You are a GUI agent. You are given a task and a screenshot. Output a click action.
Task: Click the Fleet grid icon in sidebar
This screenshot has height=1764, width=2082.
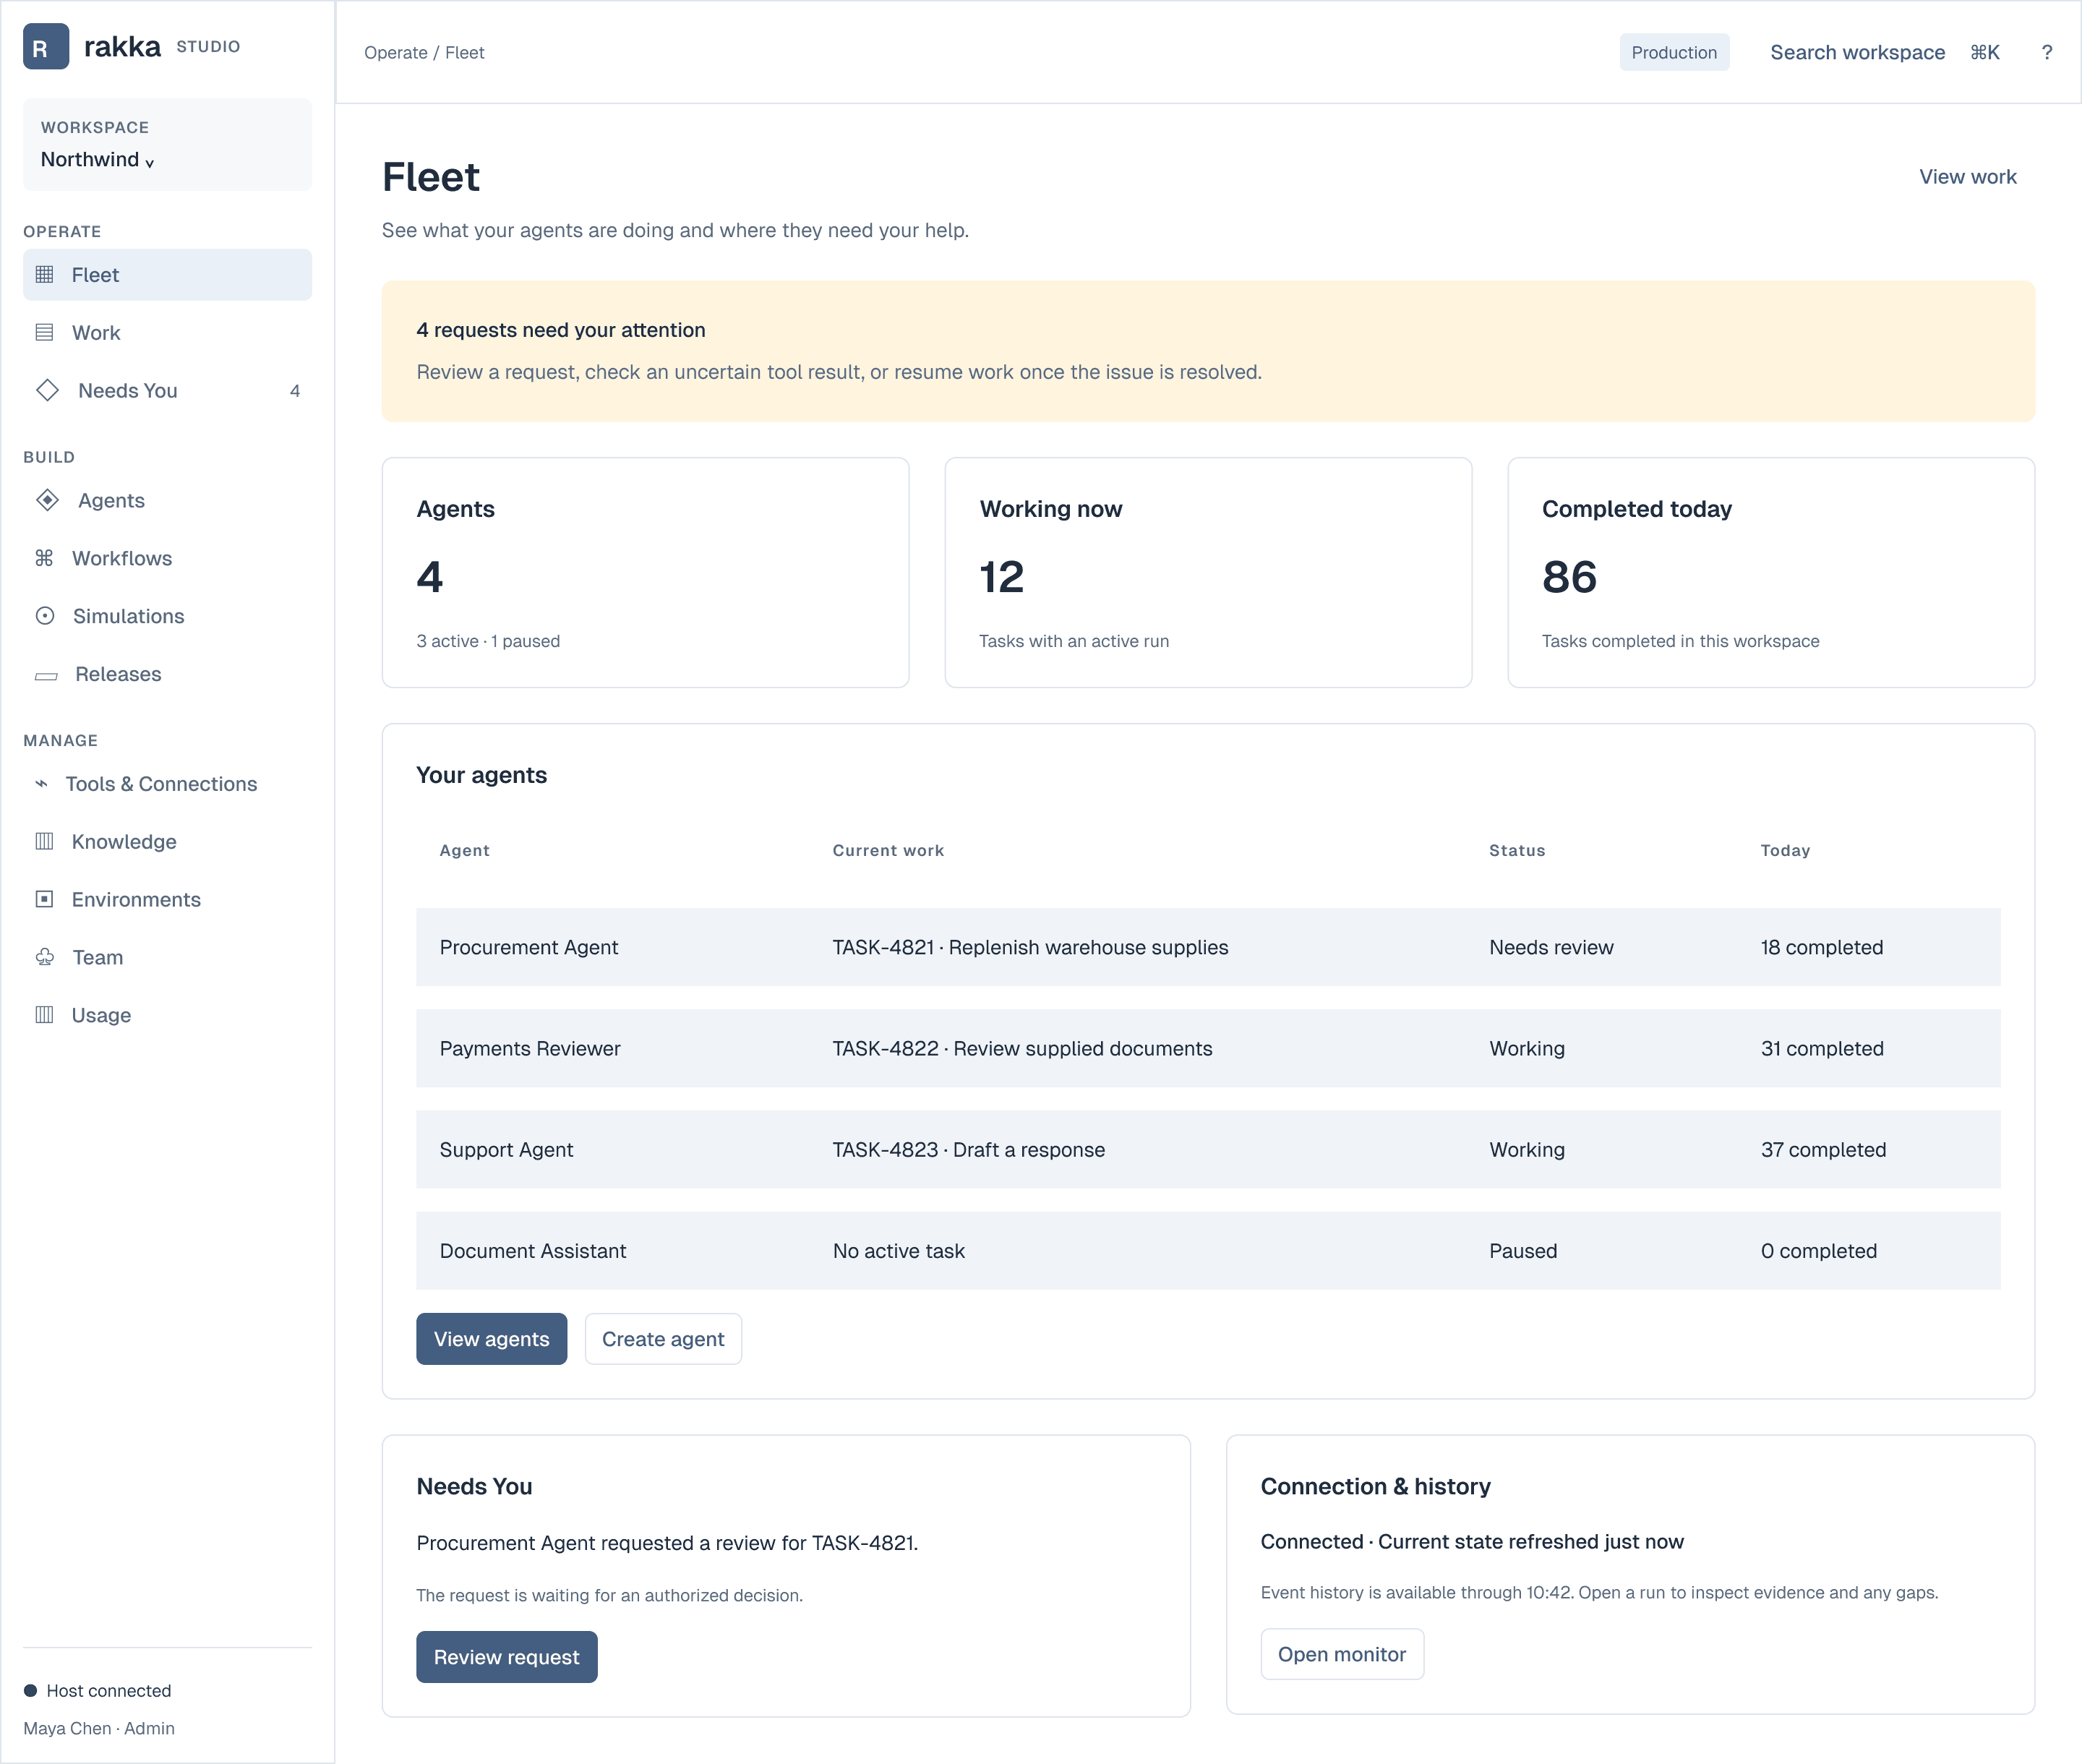pos(45,275)
